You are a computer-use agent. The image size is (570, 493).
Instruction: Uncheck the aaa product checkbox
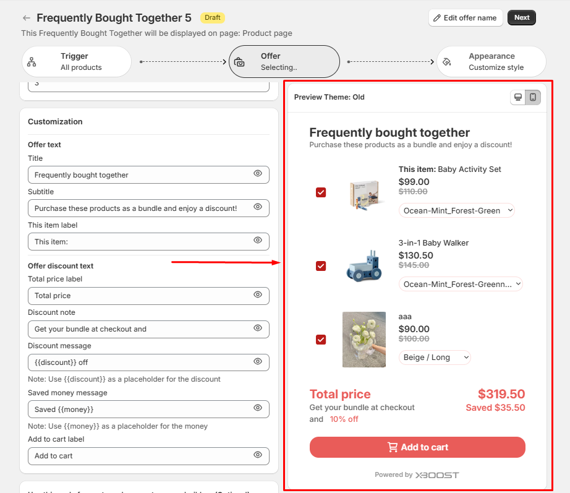pos(321,340)
